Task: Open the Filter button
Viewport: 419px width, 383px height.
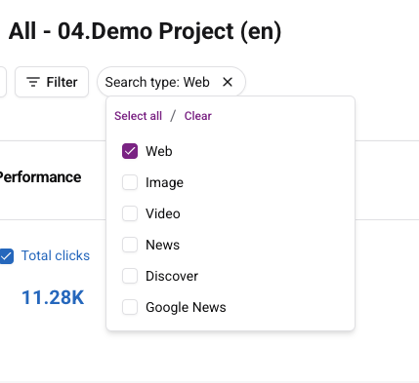Action: tap(52, 82)
